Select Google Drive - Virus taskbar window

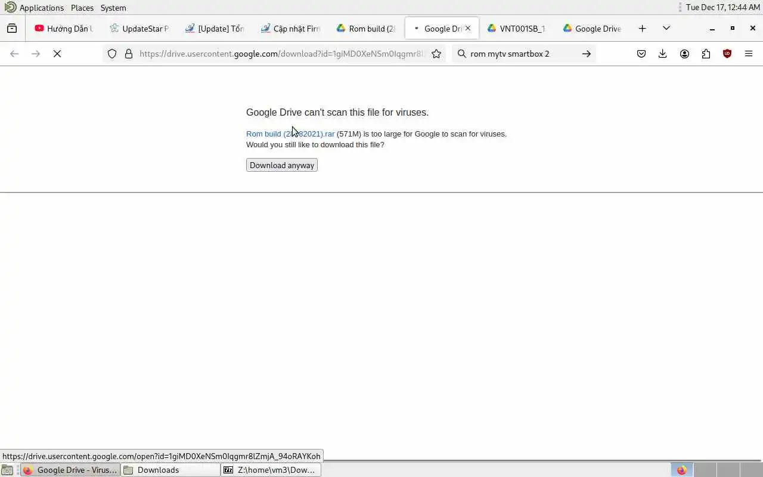pos(70,470)
